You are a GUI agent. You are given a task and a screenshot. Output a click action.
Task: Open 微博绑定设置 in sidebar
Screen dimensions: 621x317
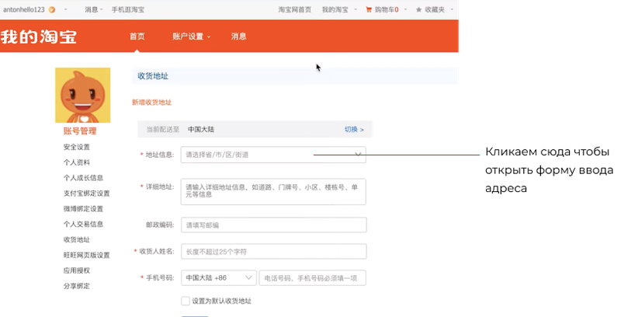point(83,209)
